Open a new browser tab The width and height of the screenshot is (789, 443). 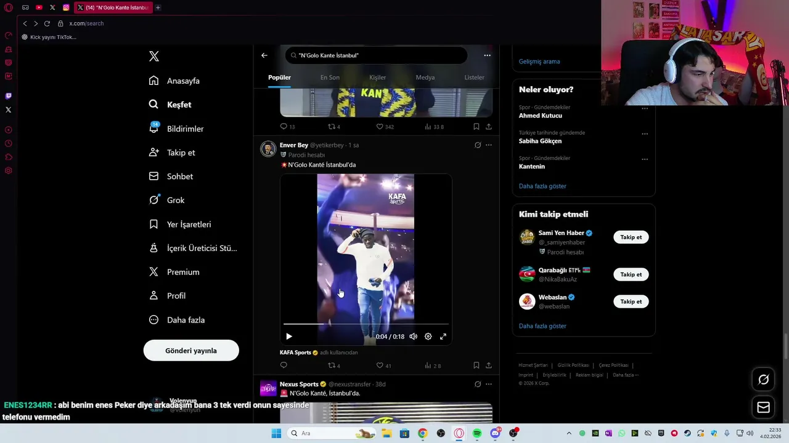pyautogui.click(x=158, y=7)
